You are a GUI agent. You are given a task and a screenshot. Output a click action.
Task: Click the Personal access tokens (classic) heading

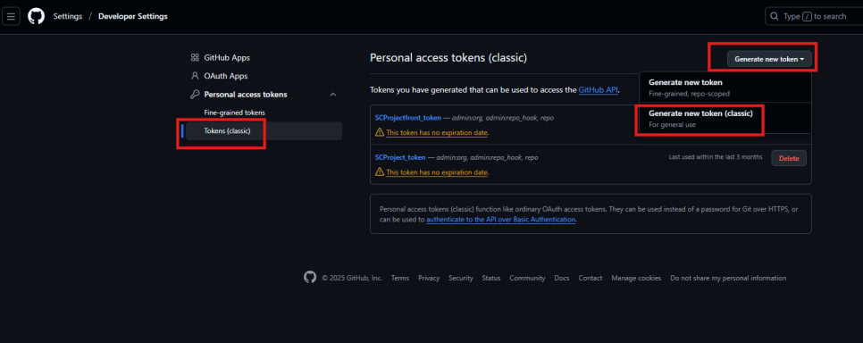(x=448, y=58)
